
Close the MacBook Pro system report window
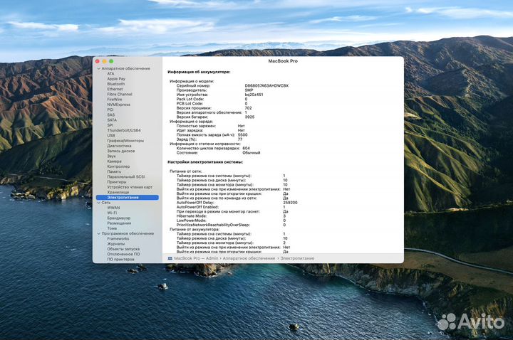pyautogui.click(x=98, y=61)
